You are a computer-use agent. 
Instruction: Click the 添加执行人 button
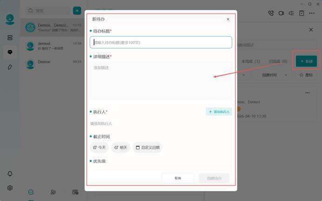coord(219,112)
